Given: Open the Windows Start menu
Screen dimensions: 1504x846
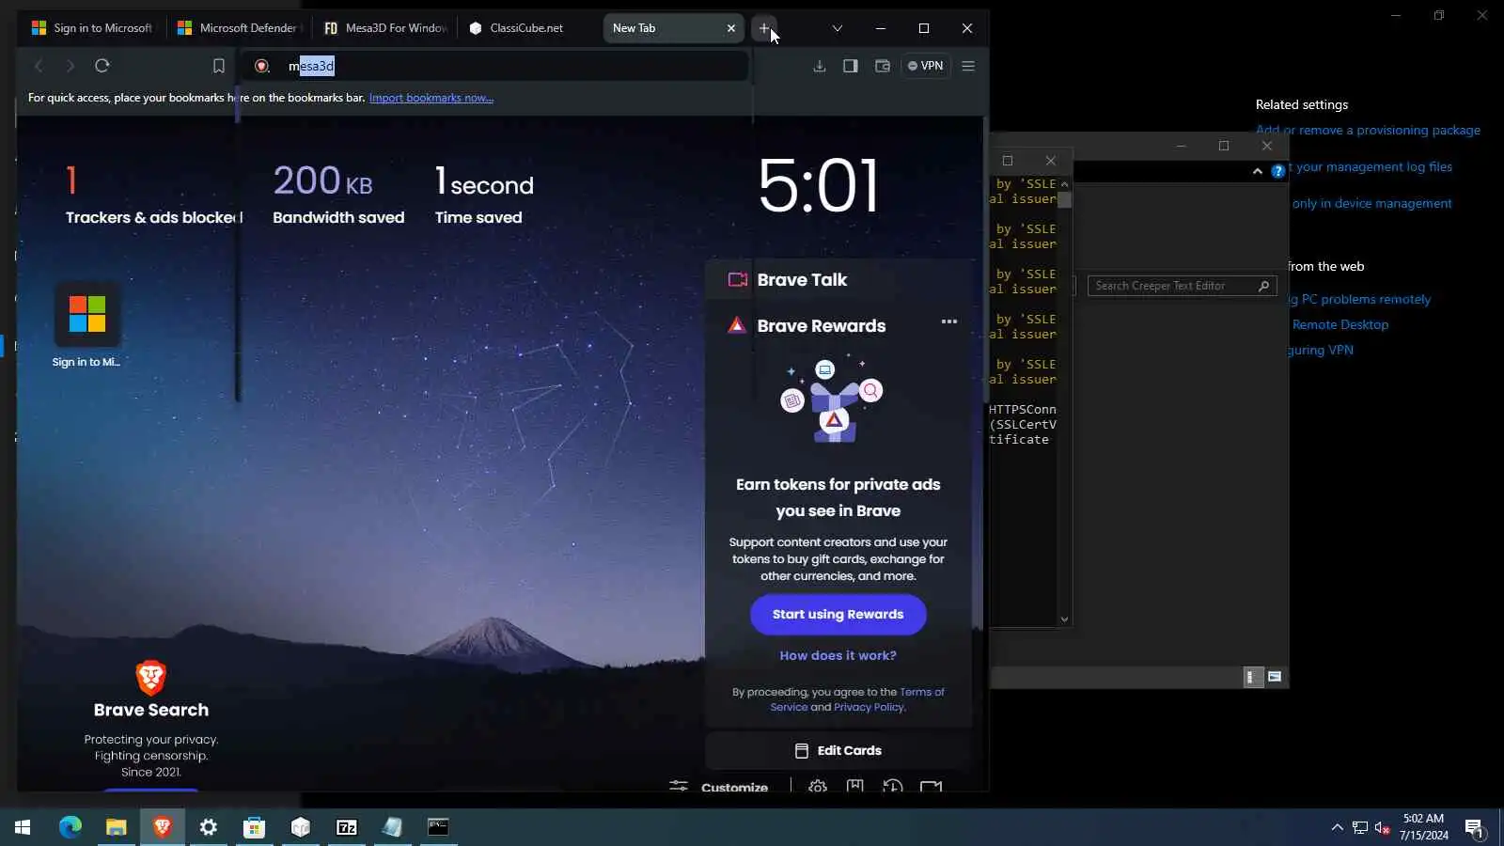Looking at the screenshot, I should point(23,827).
